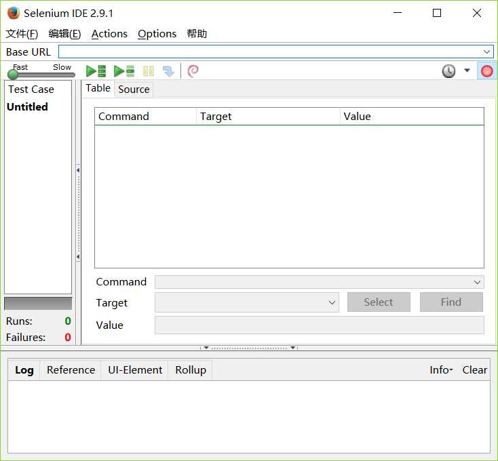The width and height of the screenshot is (498, 461).
Task: Play current test case
Action: click(124, 71)
